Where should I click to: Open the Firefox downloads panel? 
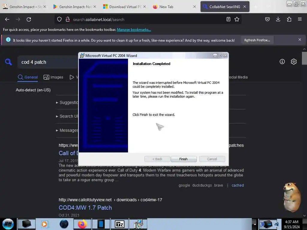[278, 19]
